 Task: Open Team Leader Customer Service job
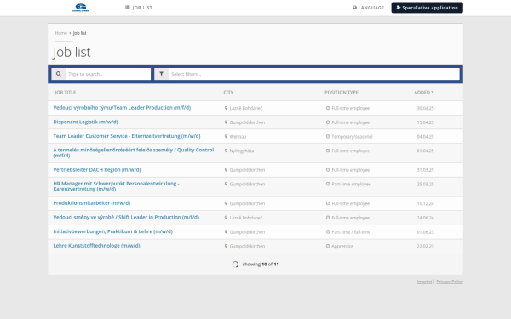point(127,136)
